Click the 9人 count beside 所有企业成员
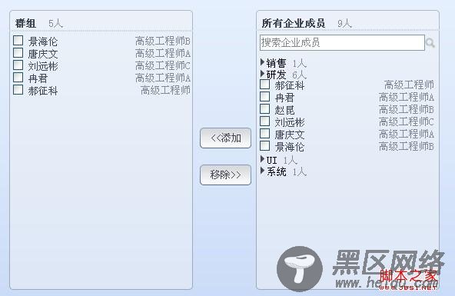The image size is (455, 296). pyautogui.click(x=344, y=24)
